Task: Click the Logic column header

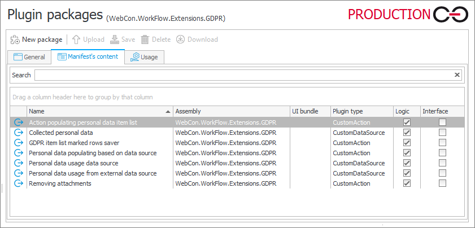Action: pyautogui.click(x=407, y=111)
